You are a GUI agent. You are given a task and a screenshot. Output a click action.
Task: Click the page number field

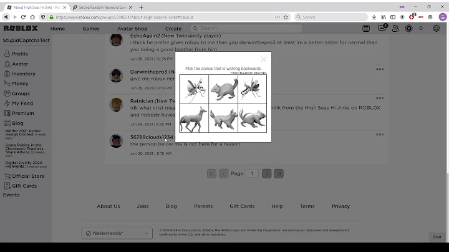(x=252, y=173)
